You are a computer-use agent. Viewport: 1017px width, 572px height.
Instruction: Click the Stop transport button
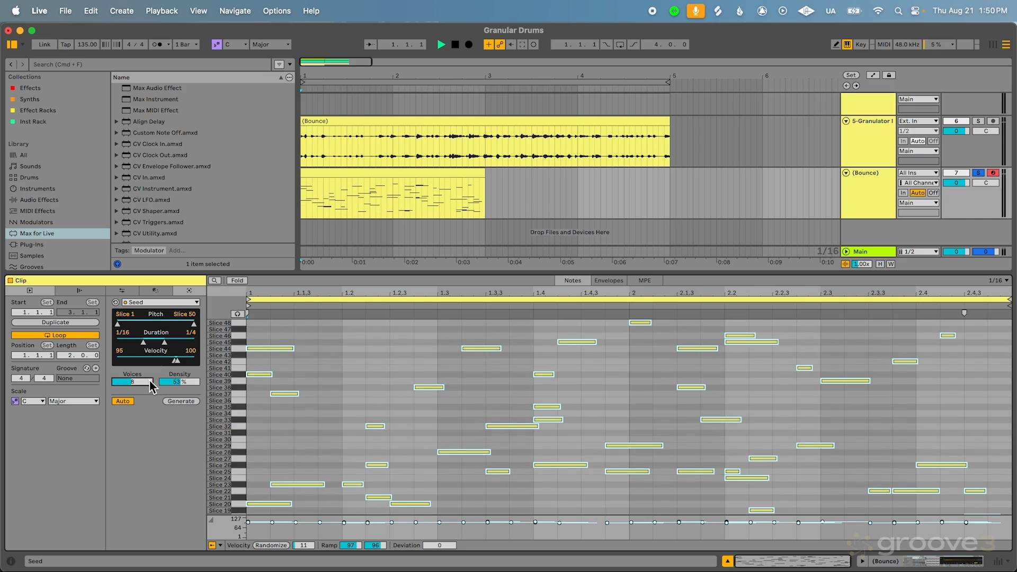[x=455, y=44]
